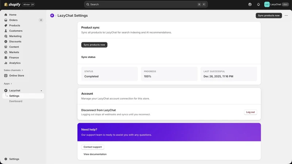Open the LazyChat store account menu
The image size is (292, 164).
(x=276, y=4)
